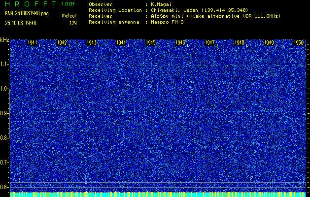Select the 0.8 kHz frequency label
This screenshot has height=197, width=310.
pyautogui.click(x=5, y=137)
